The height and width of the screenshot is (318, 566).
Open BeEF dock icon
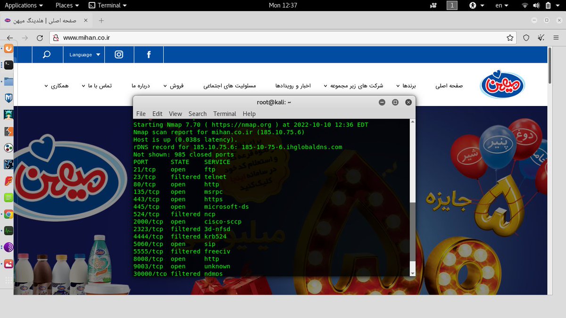(8, 164)
